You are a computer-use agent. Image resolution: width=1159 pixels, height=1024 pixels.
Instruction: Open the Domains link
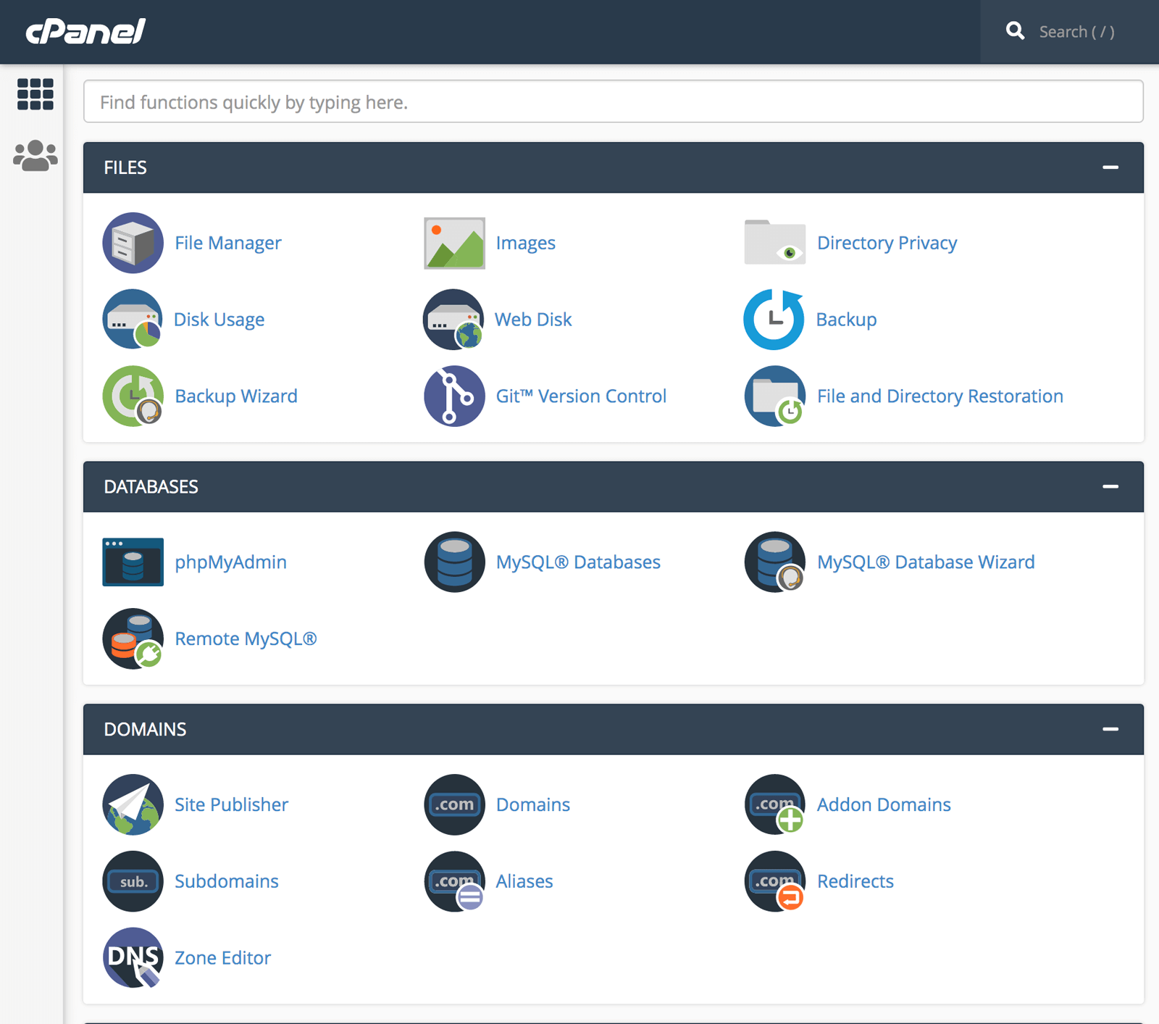[x=533, y=804]
